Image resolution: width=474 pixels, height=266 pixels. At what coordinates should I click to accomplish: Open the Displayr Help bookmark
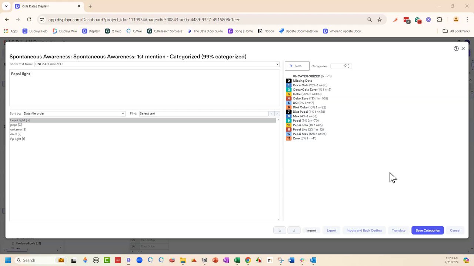coord(35,31)
